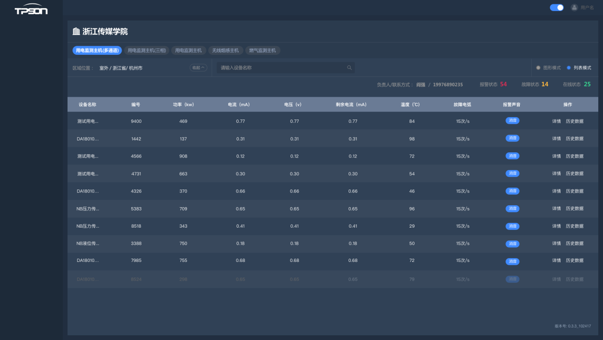The image size is (603, 340).
Task: Switch to 用电监测主机(三相) tab
Action: pyautogui.click(x=146, y=50)
